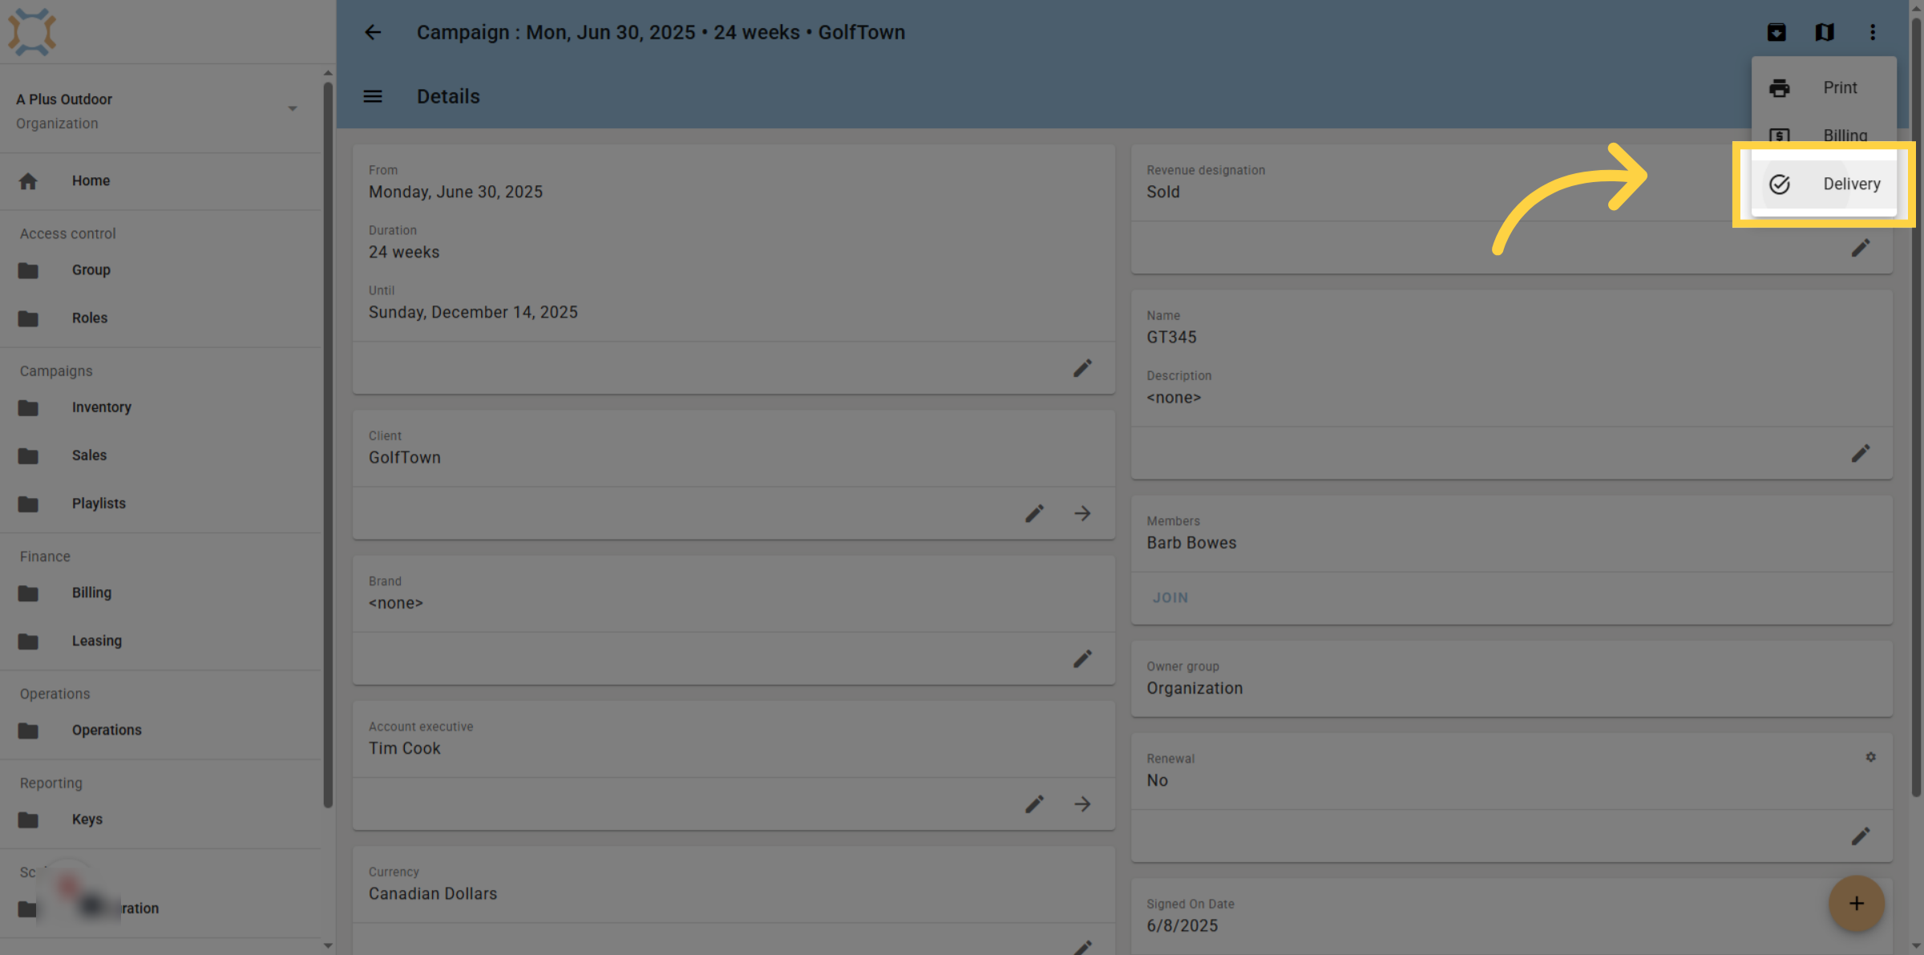Click the Signed On Date '6/8/2025'
This screenshot has width=1924, height=955.
(x=1182, y=926)
